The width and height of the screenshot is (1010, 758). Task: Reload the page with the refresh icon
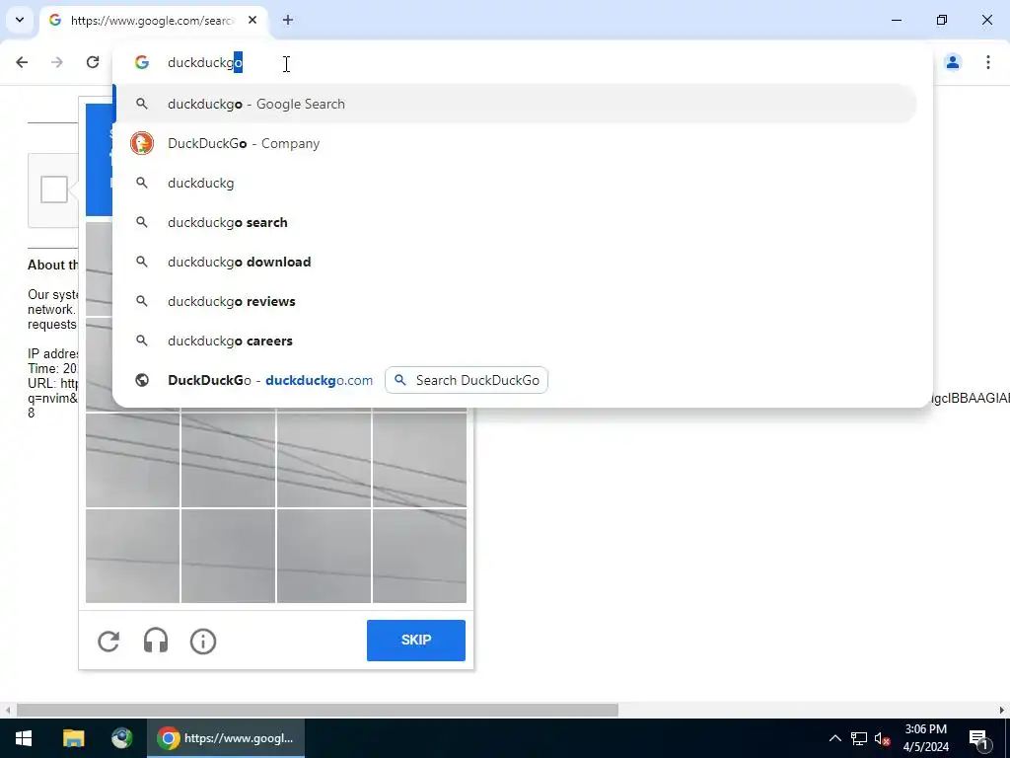(x=93, y=62)
